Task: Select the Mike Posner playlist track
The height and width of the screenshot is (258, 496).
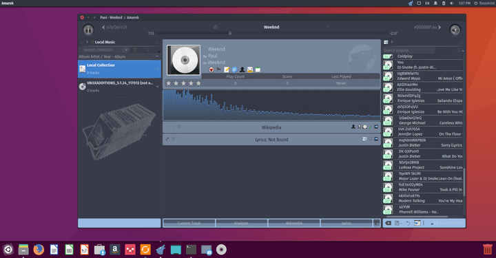Action: point(422,187)
